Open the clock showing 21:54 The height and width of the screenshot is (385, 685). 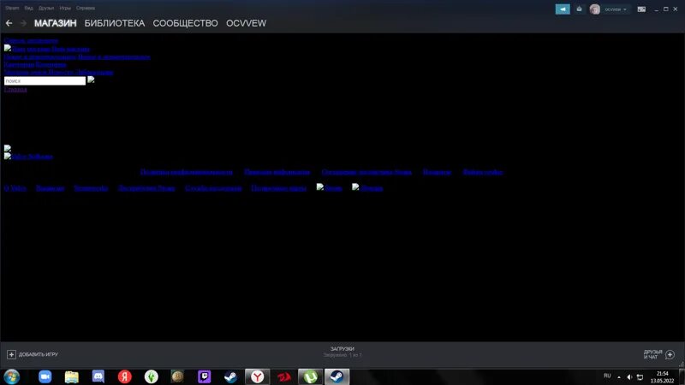click(662, 377)
